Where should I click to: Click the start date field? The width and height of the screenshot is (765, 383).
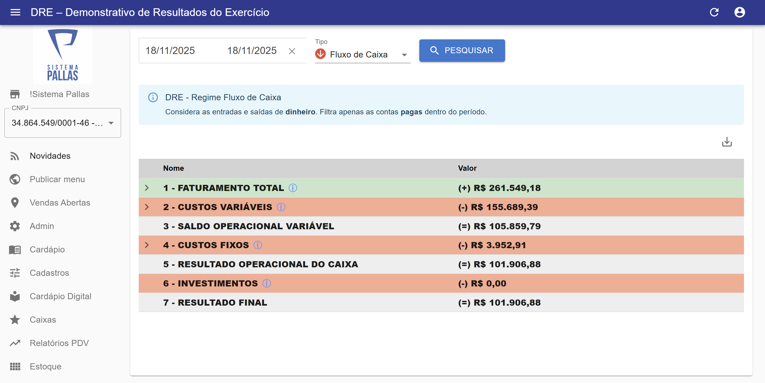tap(170, 51)
